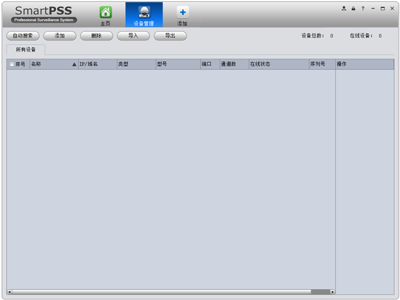The image size is (400, 300).
Task: Click the horizontal scrollbar left arrow
Action: click(x=9, y=291)
